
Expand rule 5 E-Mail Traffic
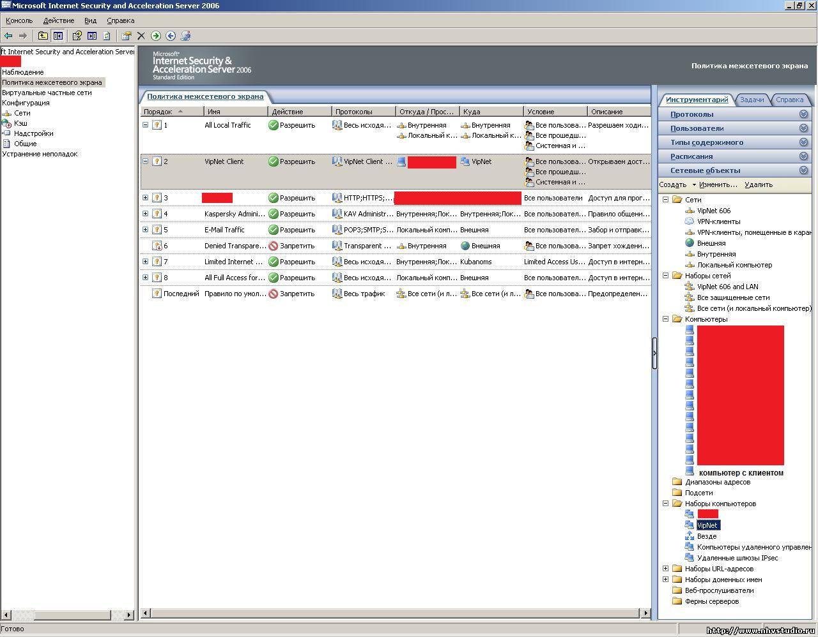(x=145, y=230)
